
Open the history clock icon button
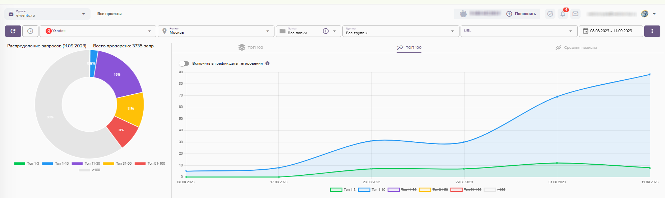30,31
